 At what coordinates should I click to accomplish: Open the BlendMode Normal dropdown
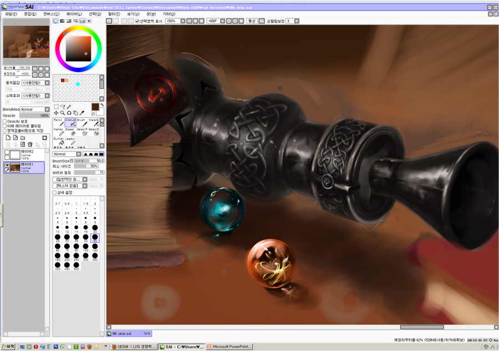coord(34,109)
